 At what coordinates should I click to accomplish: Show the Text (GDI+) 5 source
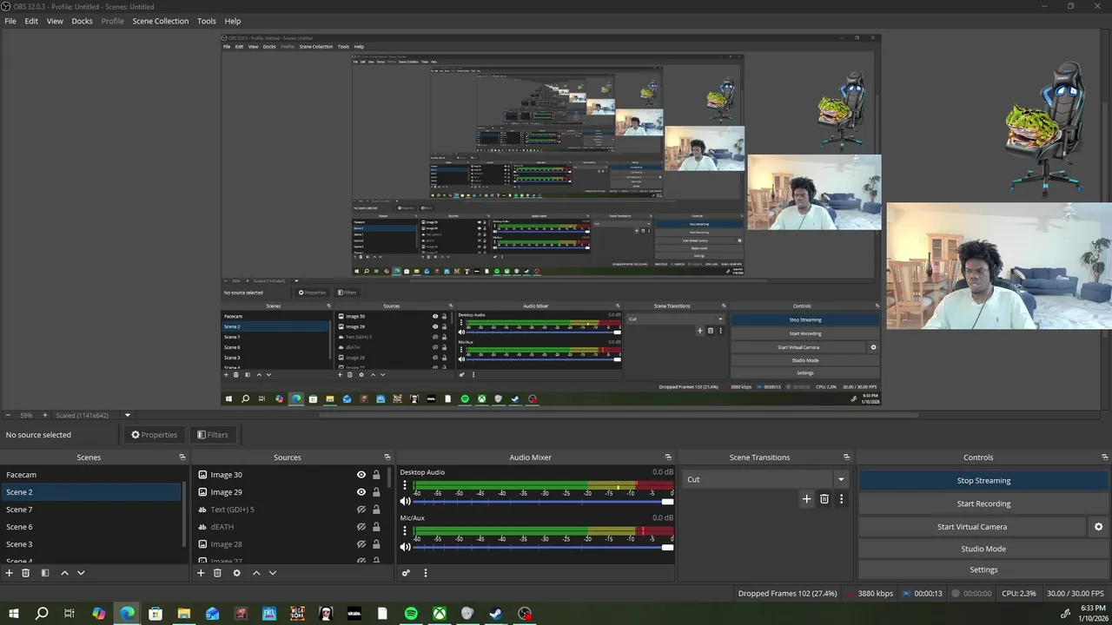tap(361, 510)
